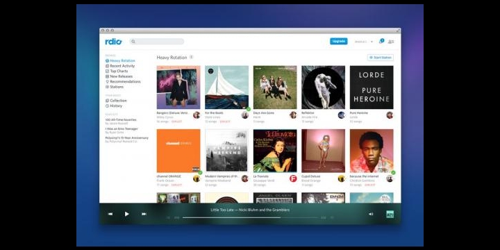
Task: Click the Recommendations lightbulb icon
Action: (x=107, y=81)
